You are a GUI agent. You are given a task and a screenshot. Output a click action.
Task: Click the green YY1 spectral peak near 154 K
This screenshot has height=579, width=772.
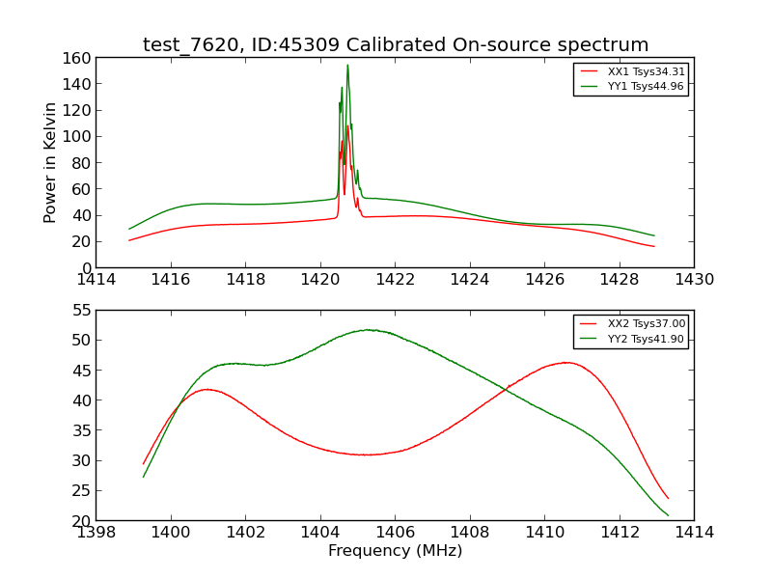[x=347, y=66]
